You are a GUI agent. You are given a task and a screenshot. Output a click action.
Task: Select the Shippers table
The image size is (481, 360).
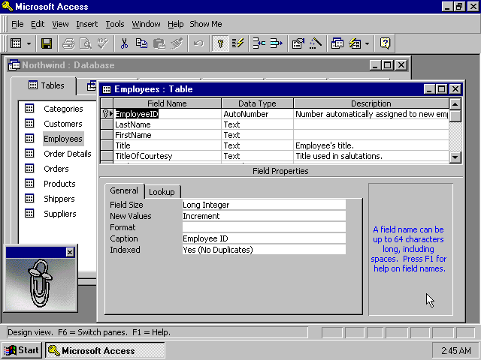pyautogui.click(x=59, y=199)
